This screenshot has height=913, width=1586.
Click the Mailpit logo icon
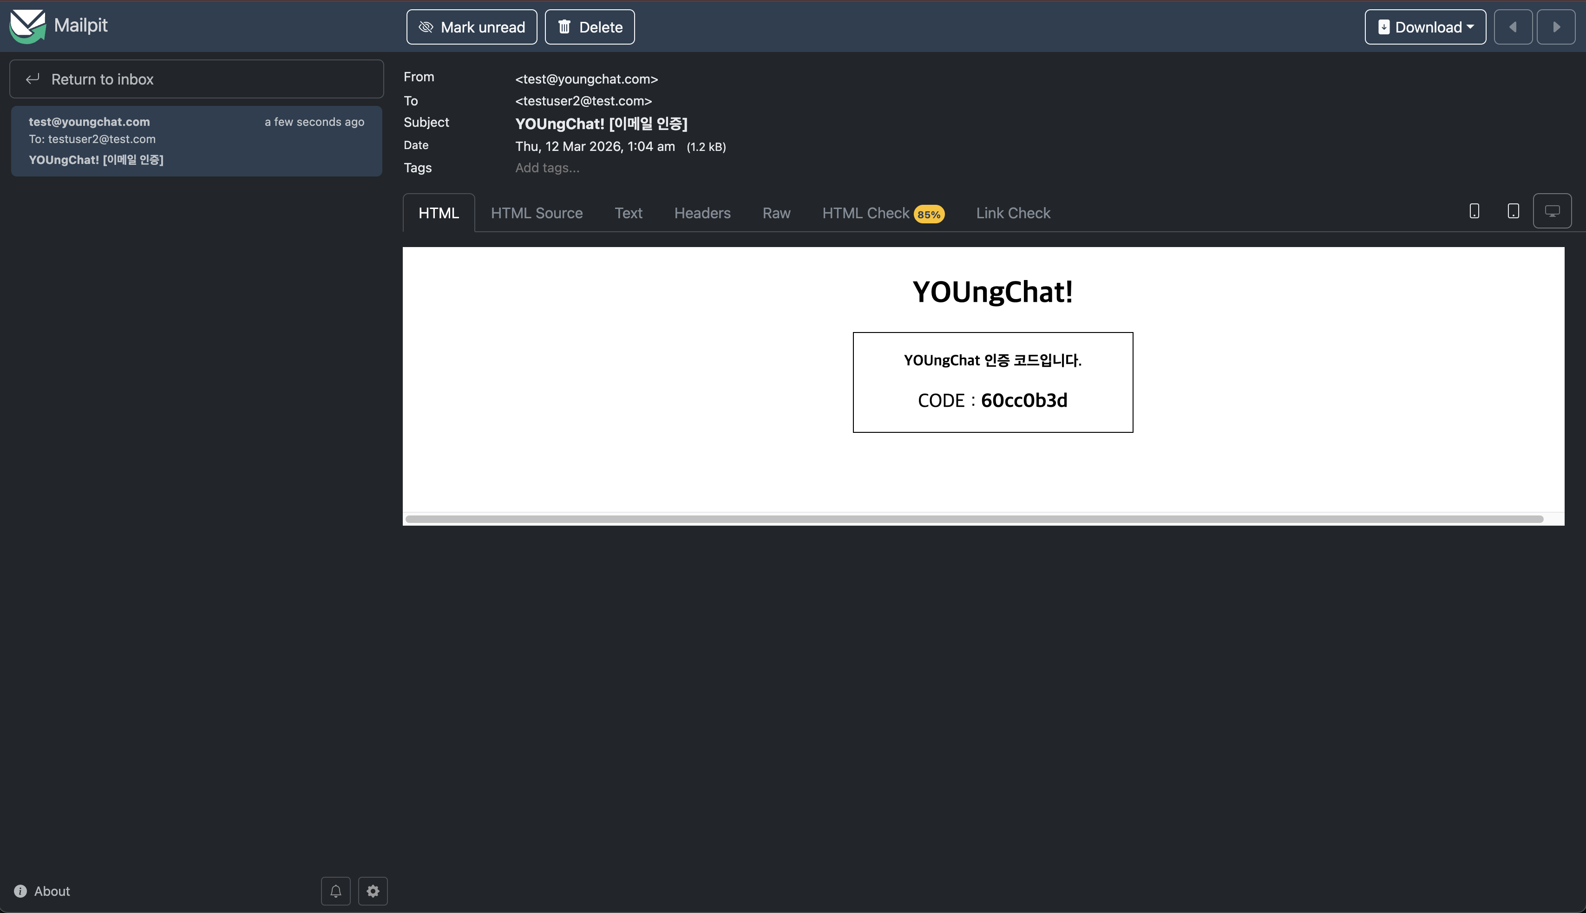click(x=27, y=26)
